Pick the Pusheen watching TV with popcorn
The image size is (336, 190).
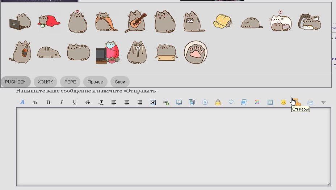(108, 52)
